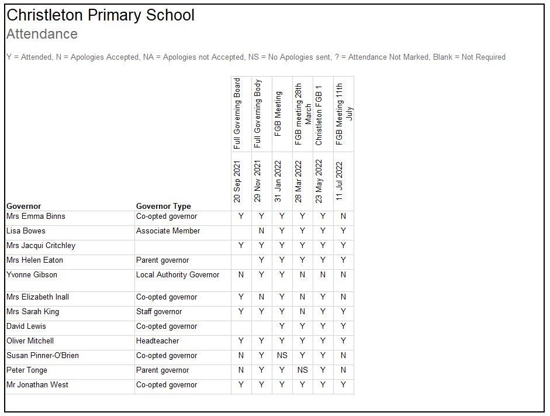Select Mrs Emma Binns governor name

pyautogui.click(x=36, y=216)
